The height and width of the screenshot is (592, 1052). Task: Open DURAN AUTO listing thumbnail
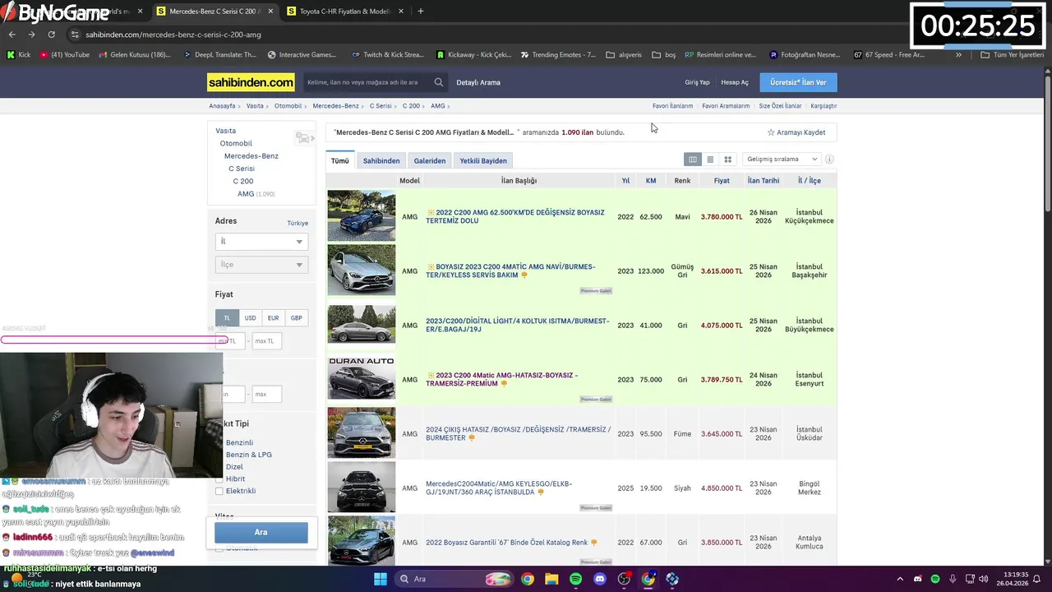tap(362, 379)
